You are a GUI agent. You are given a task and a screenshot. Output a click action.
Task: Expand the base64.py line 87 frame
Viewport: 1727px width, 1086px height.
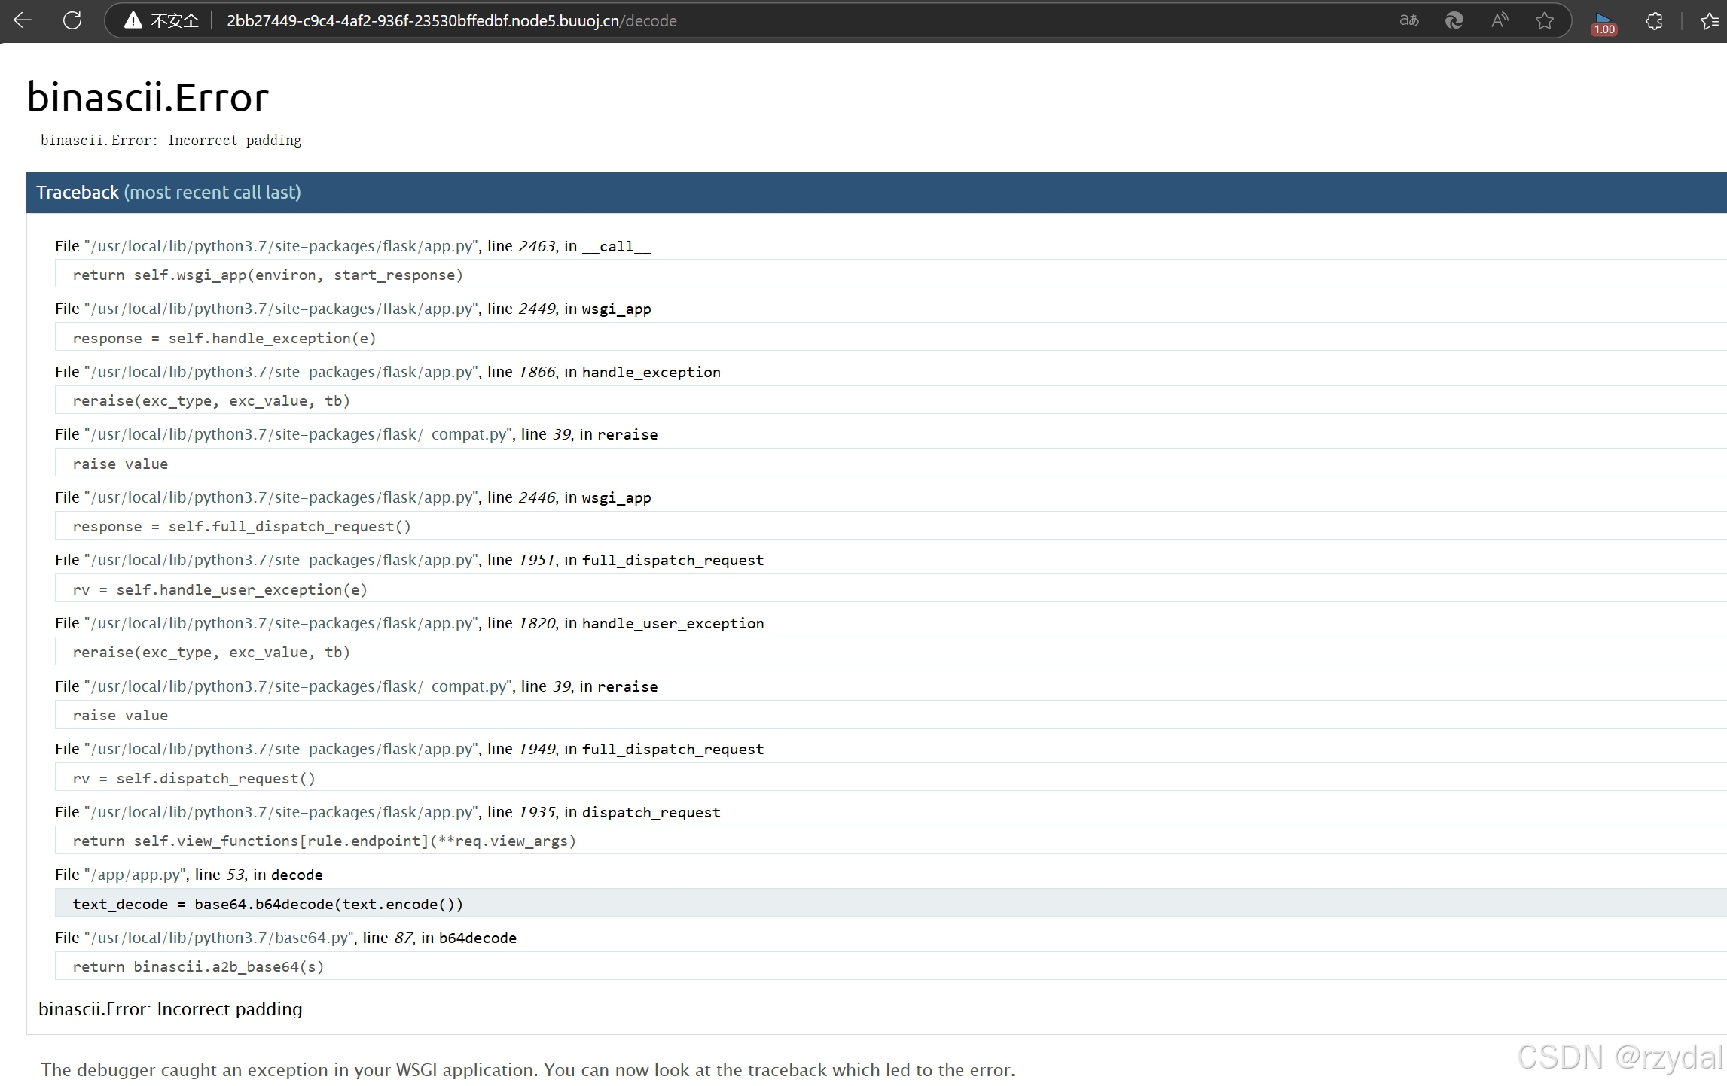(286, 938)
